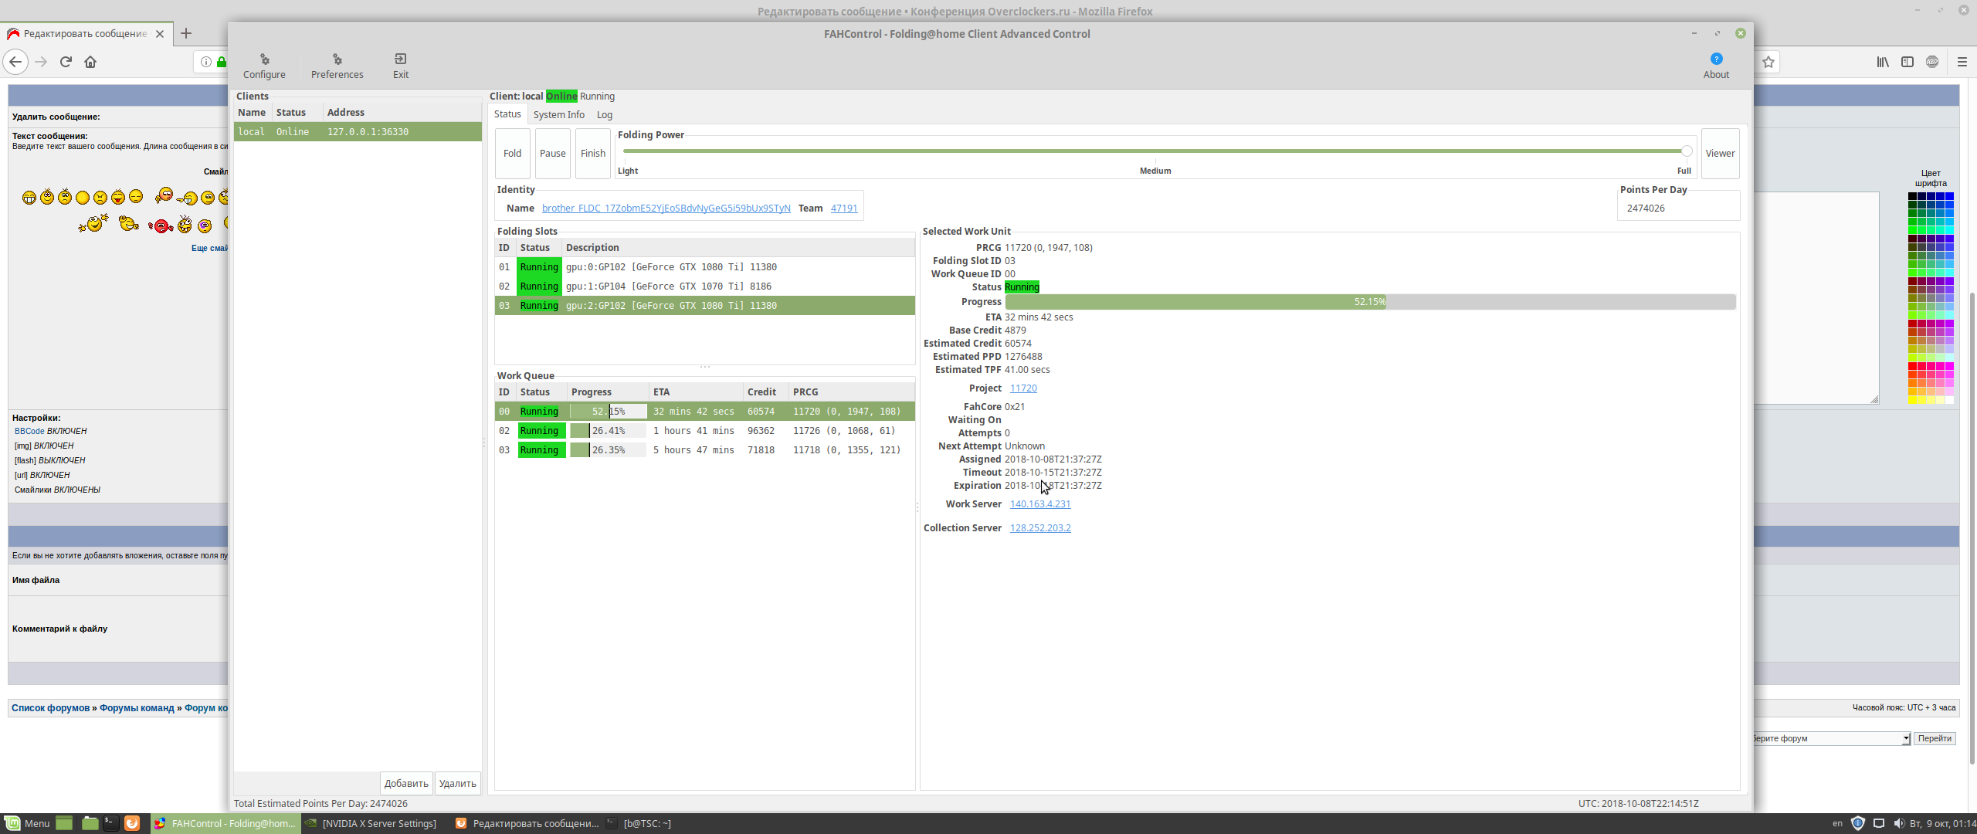The height and width of the screenshot is (834, 1977).
Task: Click the Exit toolbar icon
Action: click(400, 66)
